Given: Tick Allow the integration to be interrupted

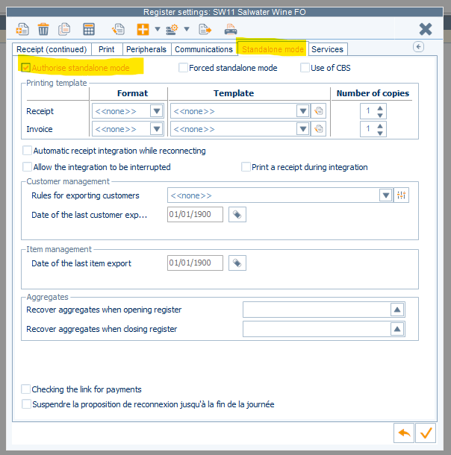Looking at the screenshot, I should coord(28,167).
